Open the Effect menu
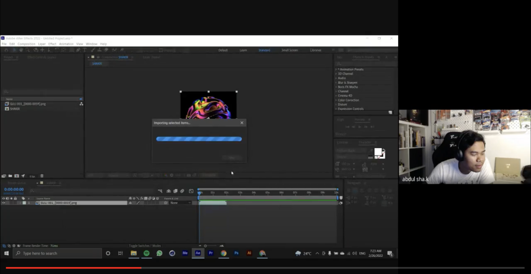531x274 pixels. (52, 44)
